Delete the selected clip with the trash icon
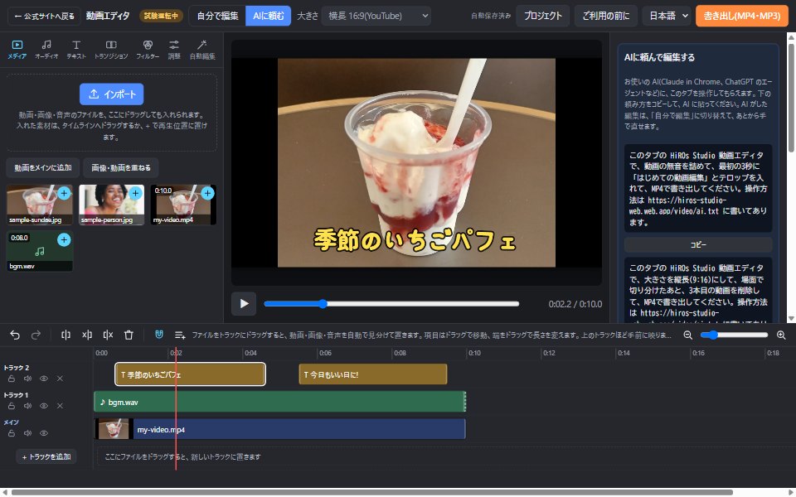The width and height of the screenshot is (796, 497). [x=129, y=335]
